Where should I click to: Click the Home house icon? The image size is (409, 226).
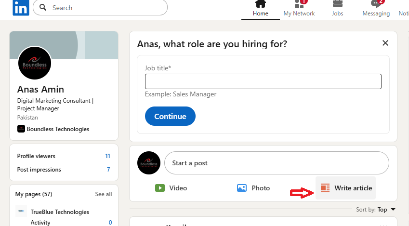(x=260, y=4)
